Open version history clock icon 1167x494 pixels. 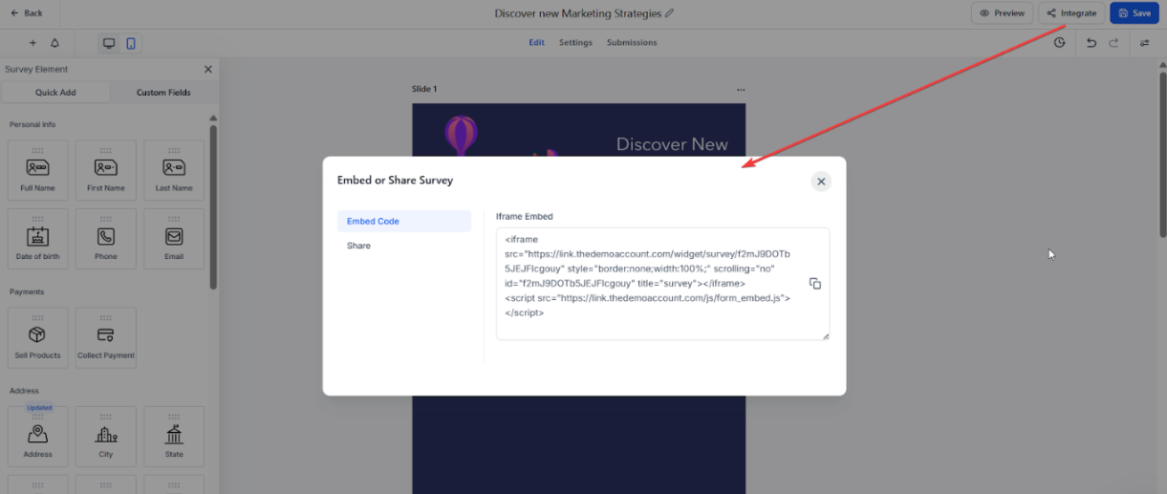tap(1059, 43)
